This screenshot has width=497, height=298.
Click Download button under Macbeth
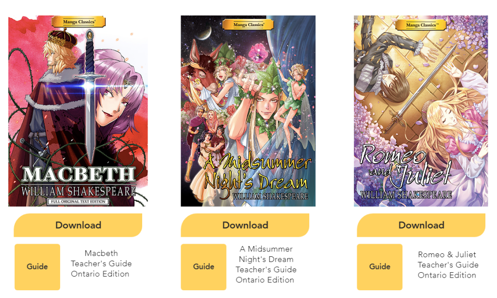point(78,225)
